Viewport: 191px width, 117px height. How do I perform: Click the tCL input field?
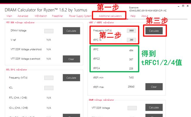(49, 88)
